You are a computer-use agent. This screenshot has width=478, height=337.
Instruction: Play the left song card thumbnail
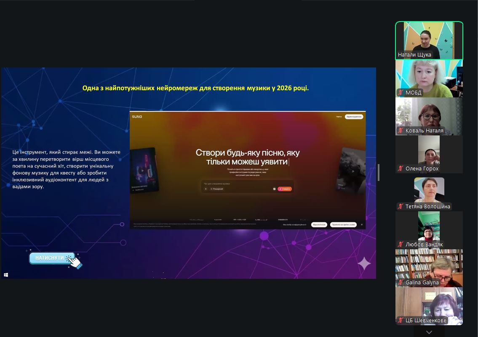[x=142, y=171]
